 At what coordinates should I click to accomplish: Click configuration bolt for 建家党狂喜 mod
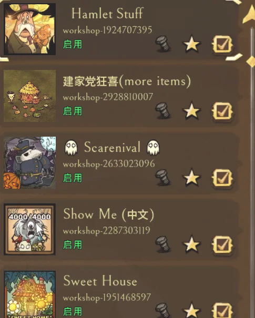[162, 110]
